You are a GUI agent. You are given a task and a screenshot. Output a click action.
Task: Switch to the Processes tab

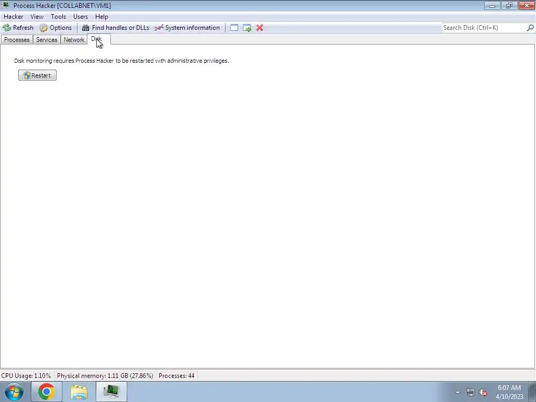tap(17, 40)
